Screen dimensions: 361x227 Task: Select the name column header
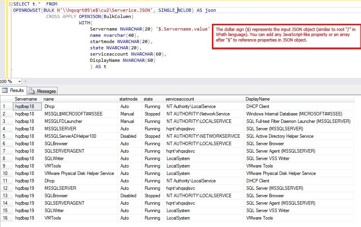click(79, 99)
